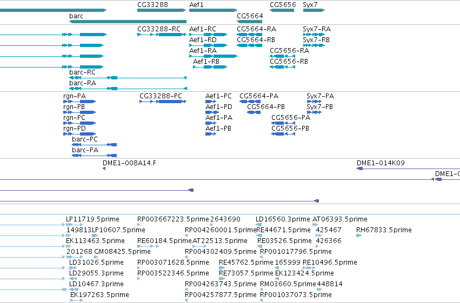
Task: Select protein rgn-PC
Action: point(79,123)
